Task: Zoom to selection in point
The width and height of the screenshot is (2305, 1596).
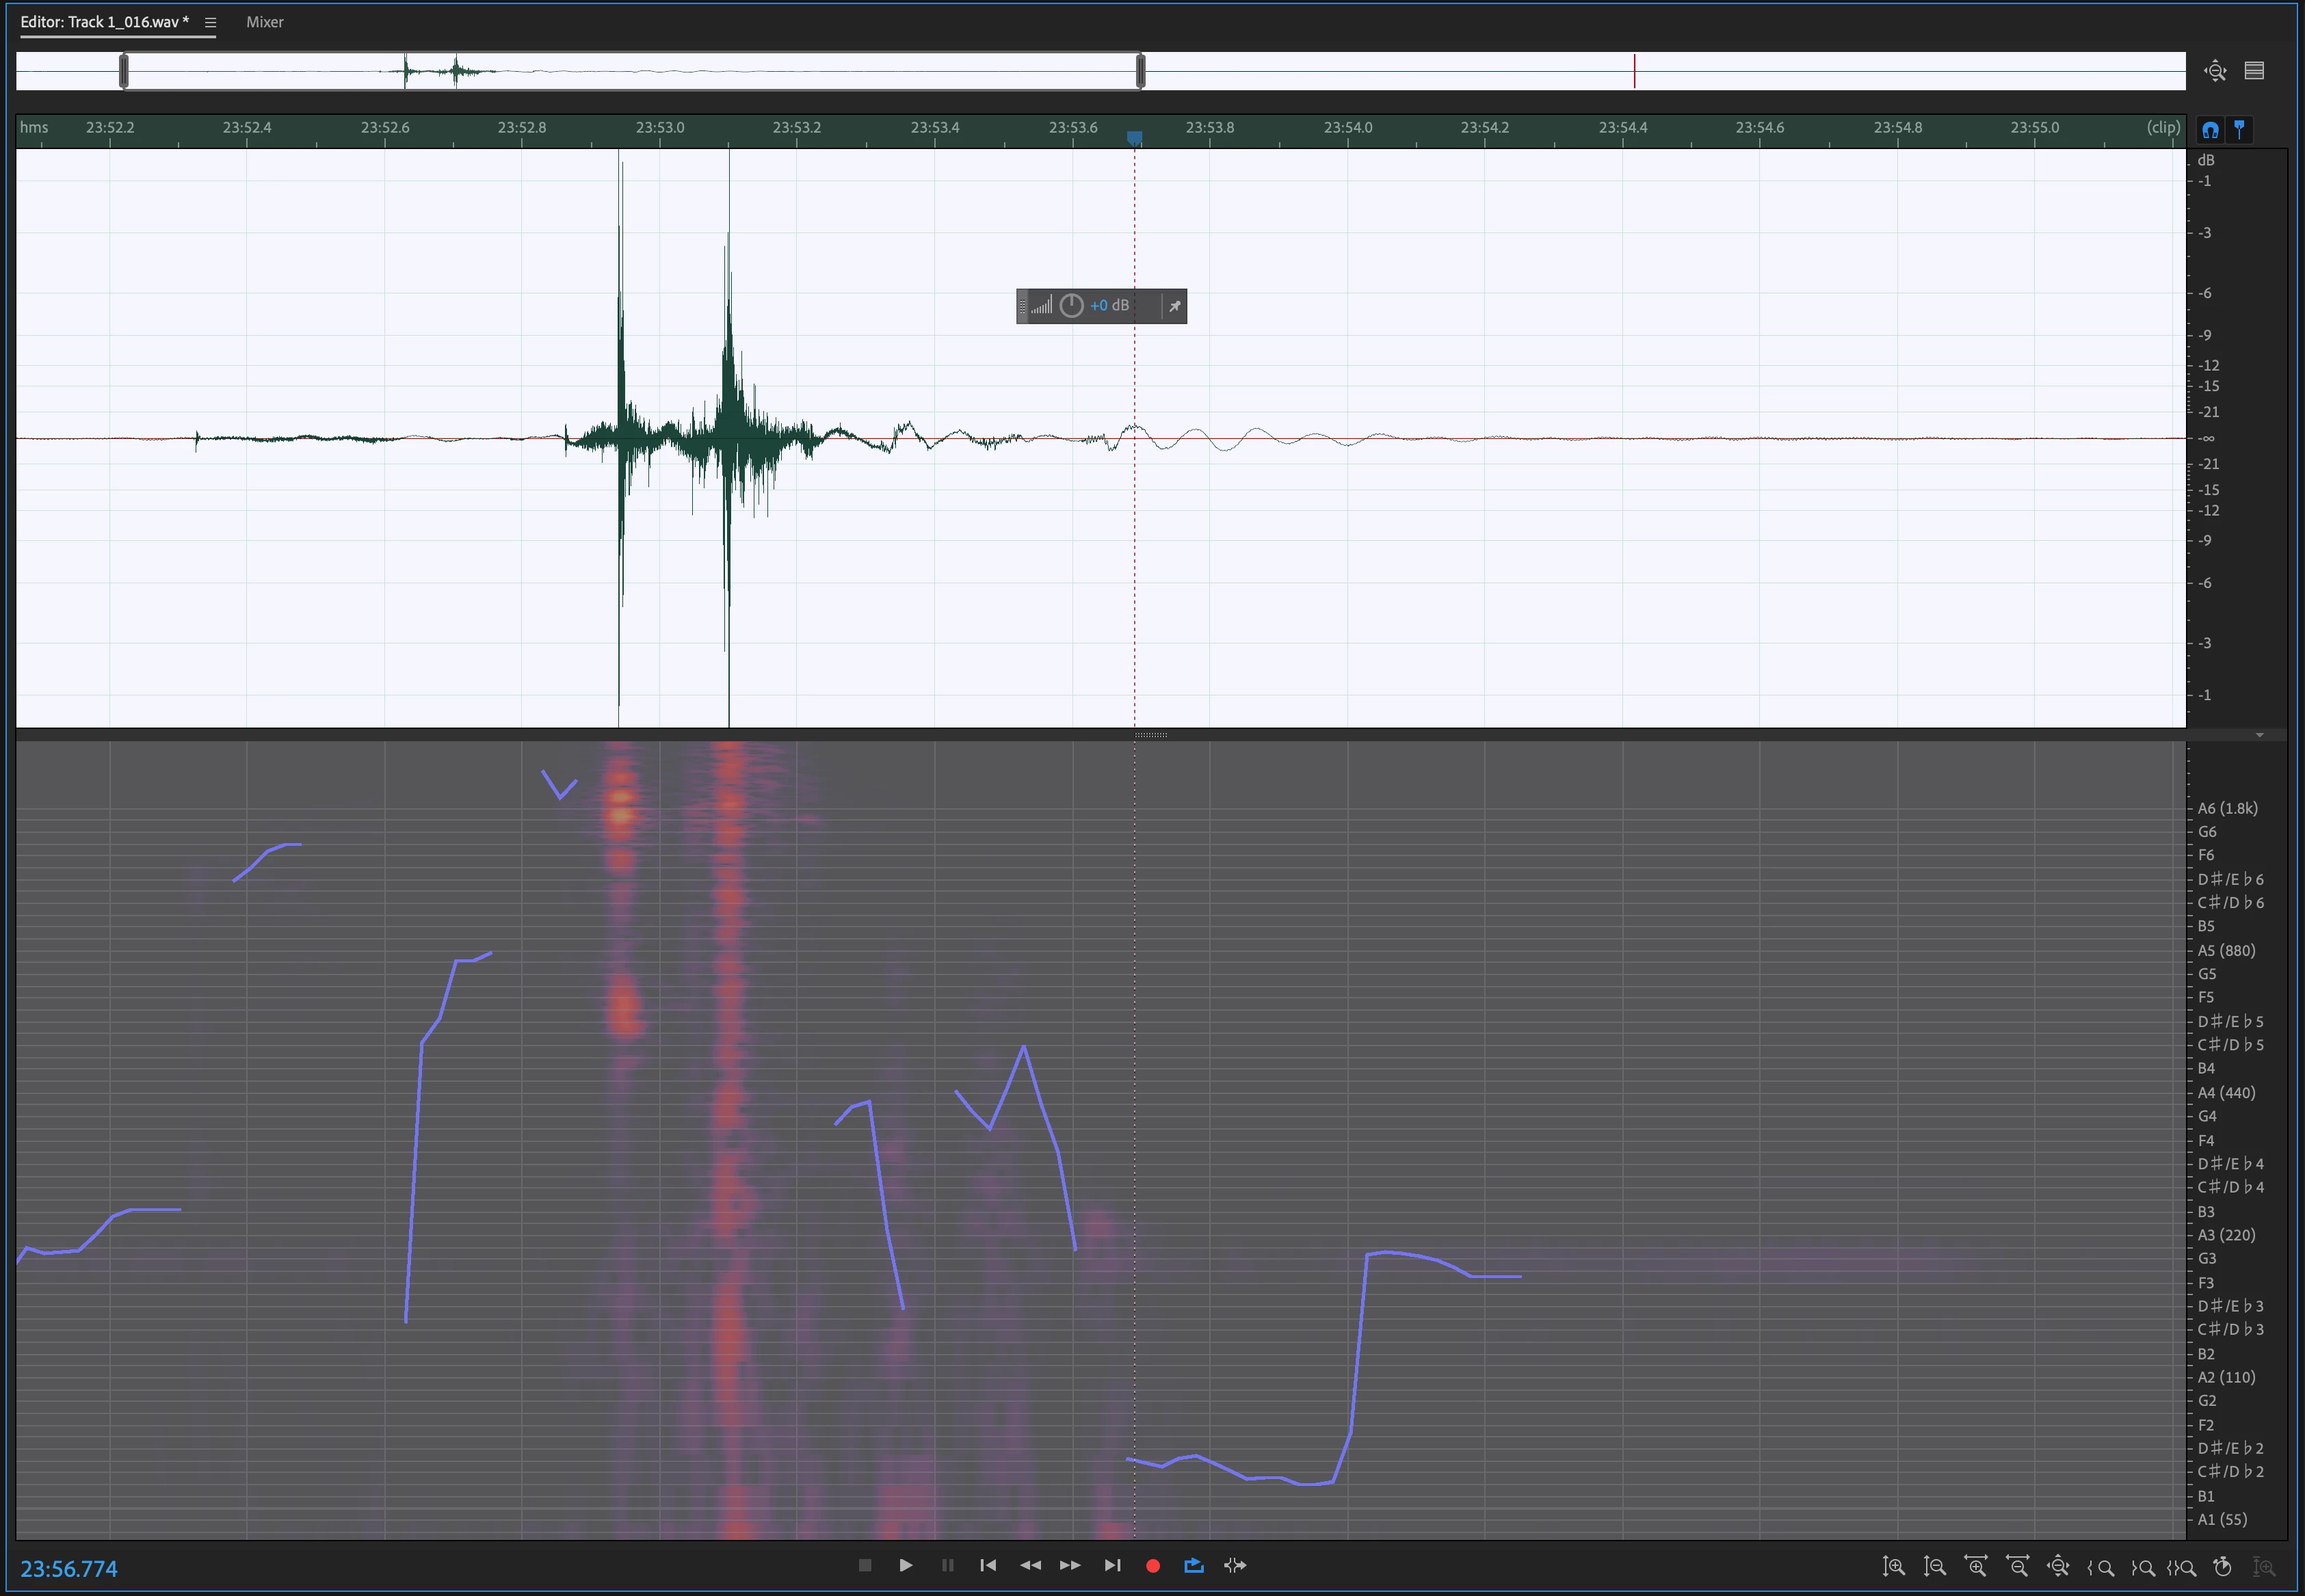Action: [2100, 1567]
